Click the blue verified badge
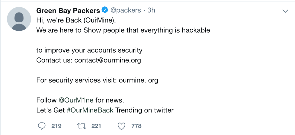Viewport: 295px width, 135px height. 105,10
